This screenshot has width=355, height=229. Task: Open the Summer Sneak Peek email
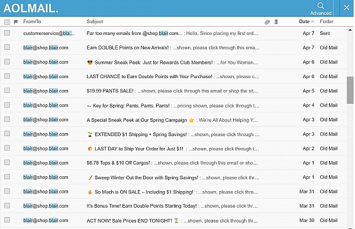coord(173,62)
